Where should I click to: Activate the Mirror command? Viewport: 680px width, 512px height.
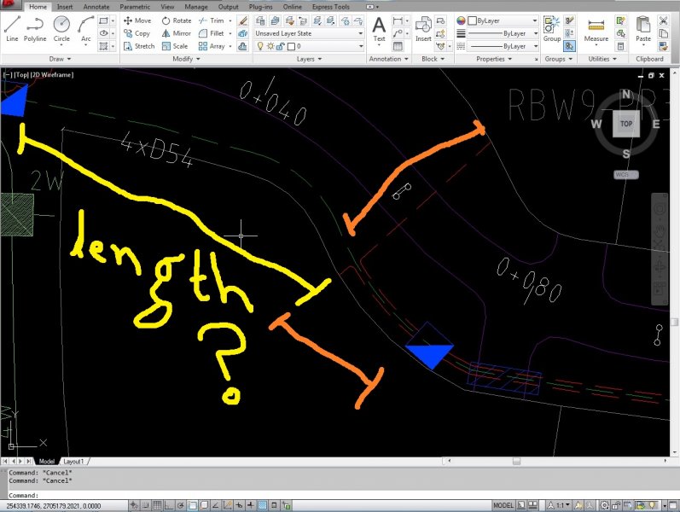point(176,33)
